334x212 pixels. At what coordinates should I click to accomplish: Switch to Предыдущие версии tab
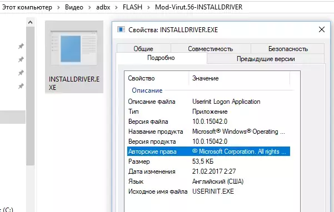click(266, 59)
